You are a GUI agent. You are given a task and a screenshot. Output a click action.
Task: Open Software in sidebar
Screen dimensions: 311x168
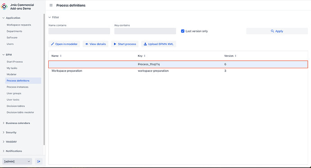[12, 38]
